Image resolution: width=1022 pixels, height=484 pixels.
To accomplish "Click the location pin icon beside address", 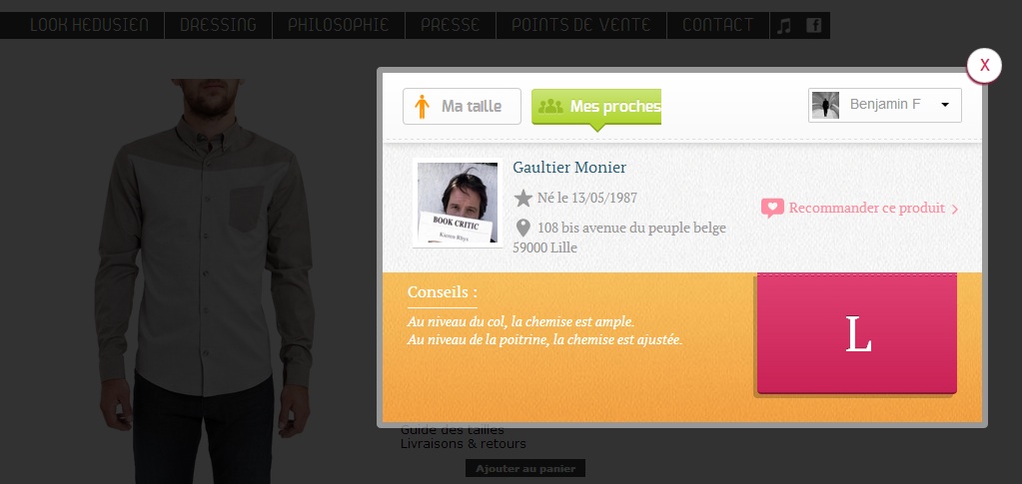I will point(522,228).
